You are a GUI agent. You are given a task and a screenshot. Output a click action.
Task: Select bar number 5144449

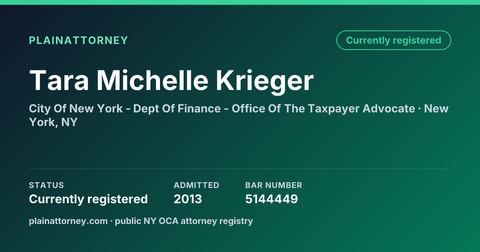(272, 199)
